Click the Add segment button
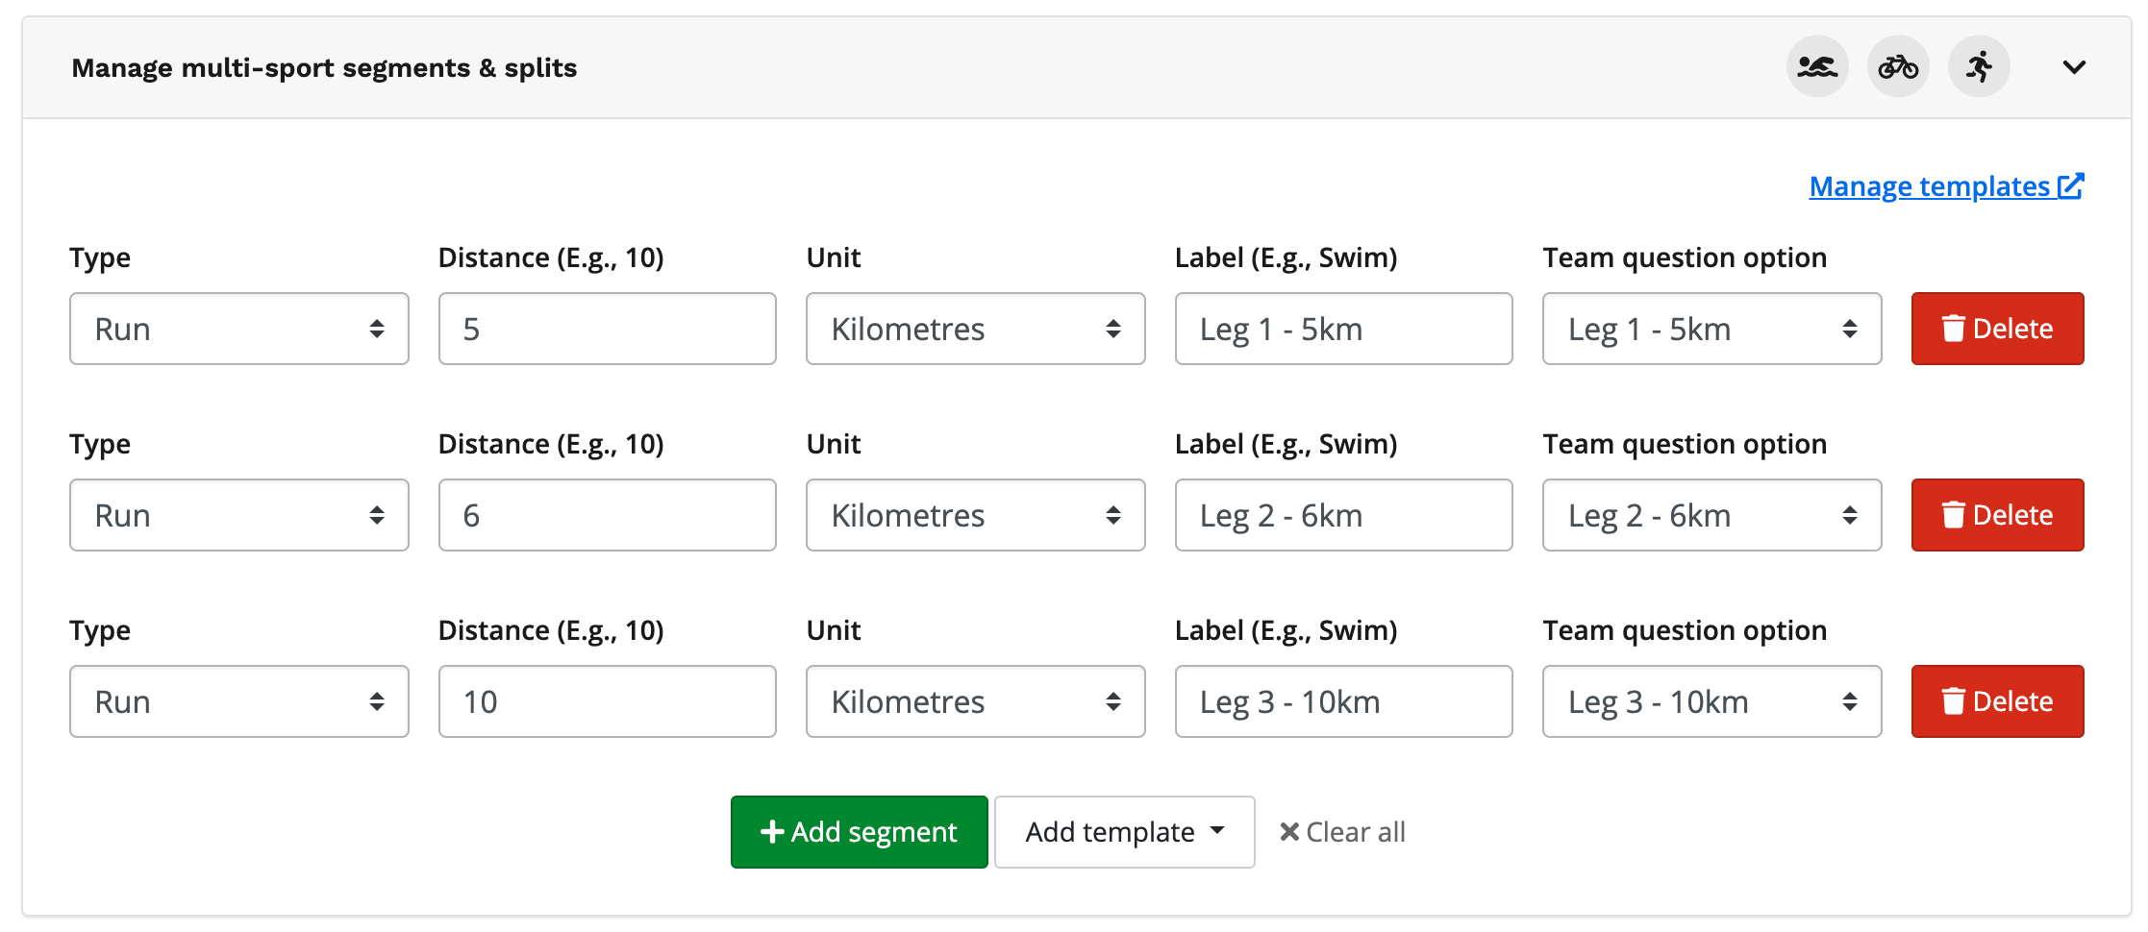Image resolution: width=2148 pixels, height=932 pixels. click(x=859, y=832)
